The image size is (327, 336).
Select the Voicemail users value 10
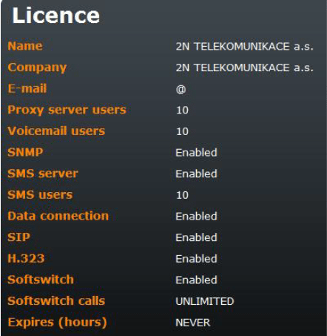click(x=182, y=131)
